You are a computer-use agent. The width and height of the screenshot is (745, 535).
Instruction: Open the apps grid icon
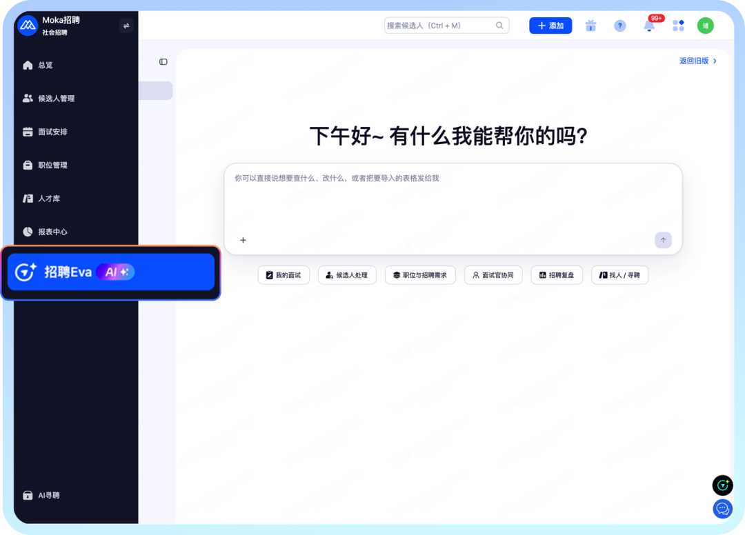tap(679, 26)
